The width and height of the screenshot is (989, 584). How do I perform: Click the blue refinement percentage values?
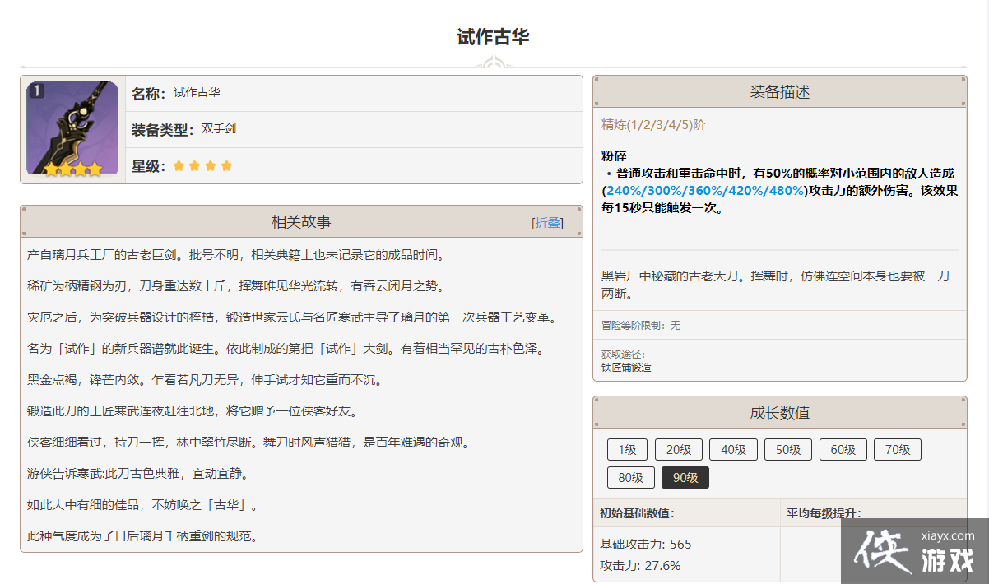point(704,191)
